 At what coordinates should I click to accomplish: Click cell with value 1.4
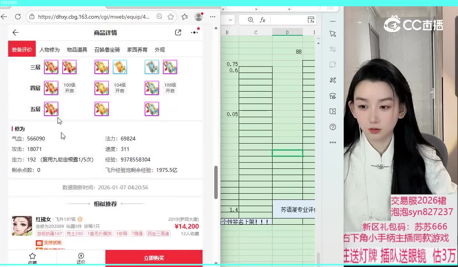(230, 210)
